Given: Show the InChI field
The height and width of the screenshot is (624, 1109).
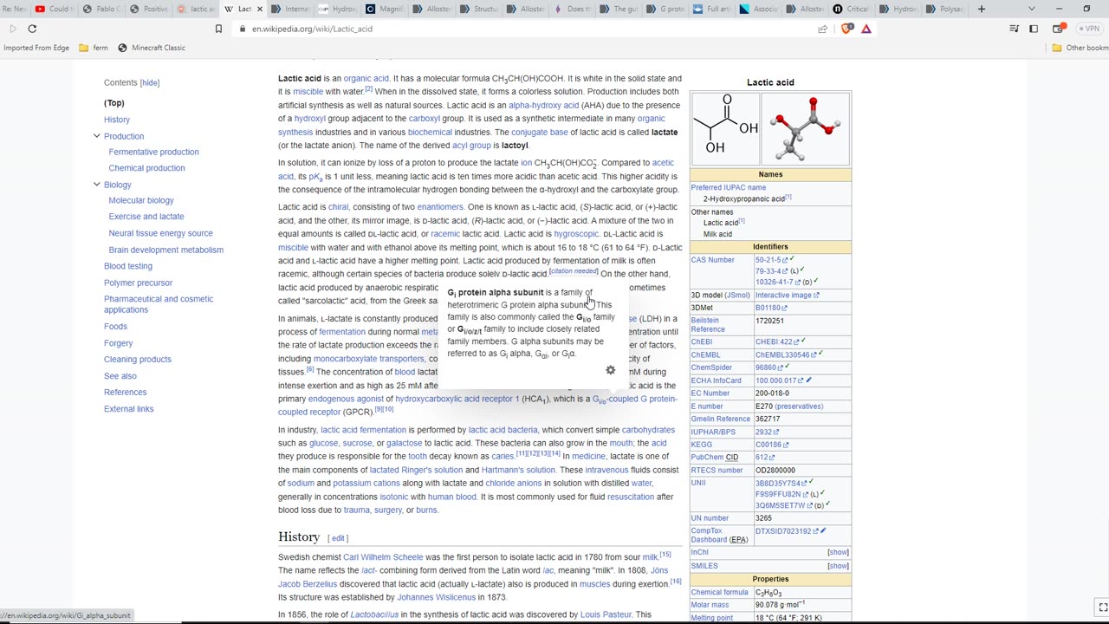Looking at the screenshot, I should coord(838,552).
